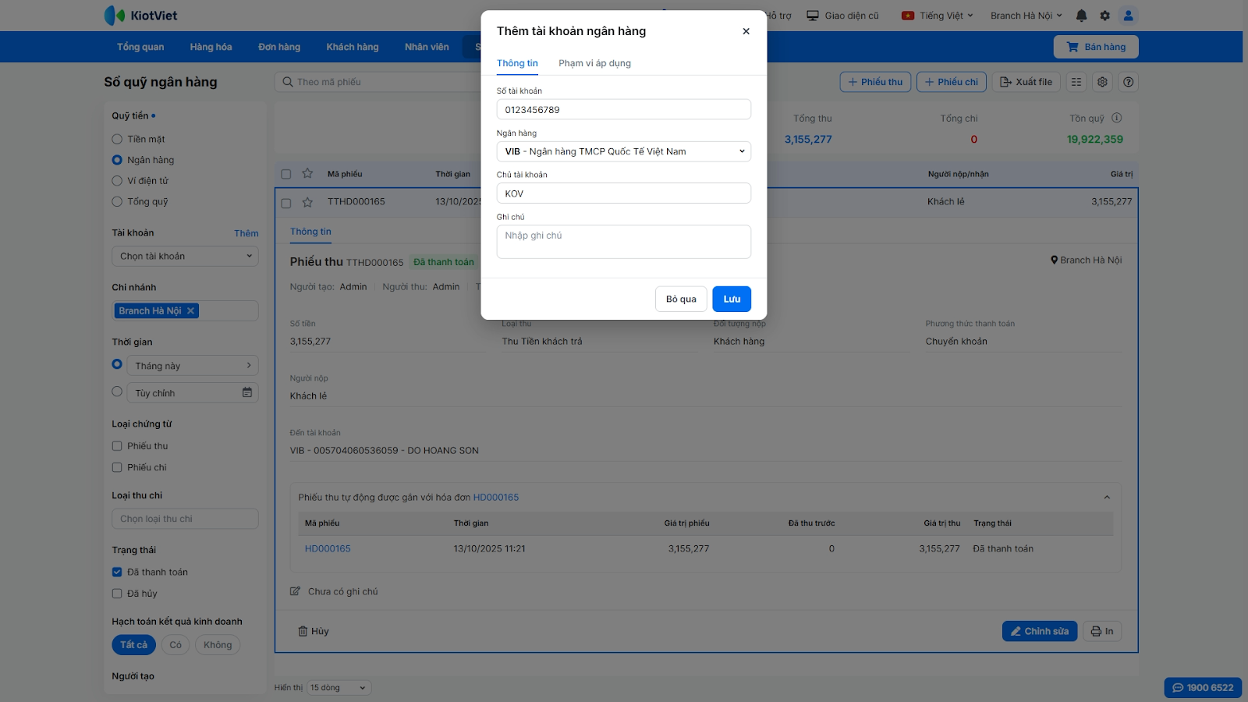Image resolution: width=1248 pixels, height=702 pixels.
Task: Tick the TTHD000165 row checkbox
Action: pos(286,203)
